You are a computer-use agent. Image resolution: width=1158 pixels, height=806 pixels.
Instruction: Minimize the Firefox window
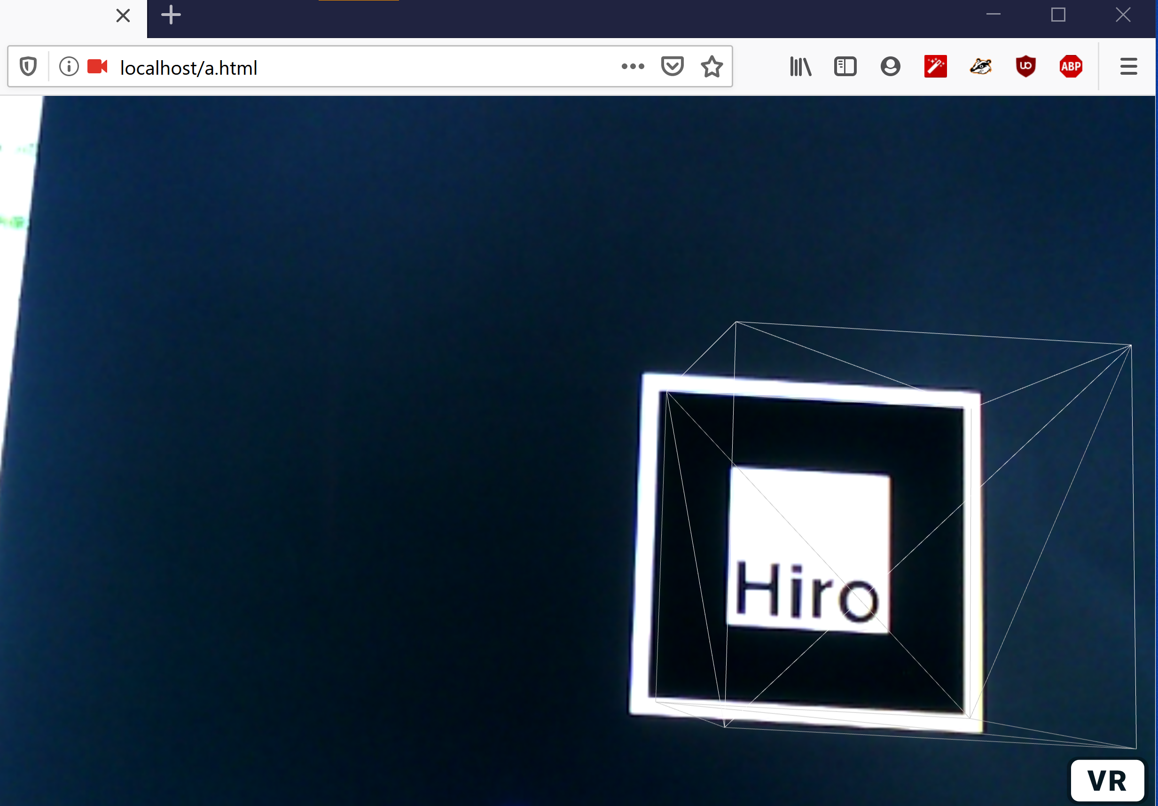pyautogui.click(x=993, y=14)
